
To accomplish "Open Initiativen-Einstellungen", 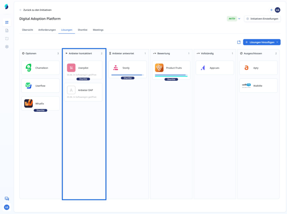I will [262, 19].
